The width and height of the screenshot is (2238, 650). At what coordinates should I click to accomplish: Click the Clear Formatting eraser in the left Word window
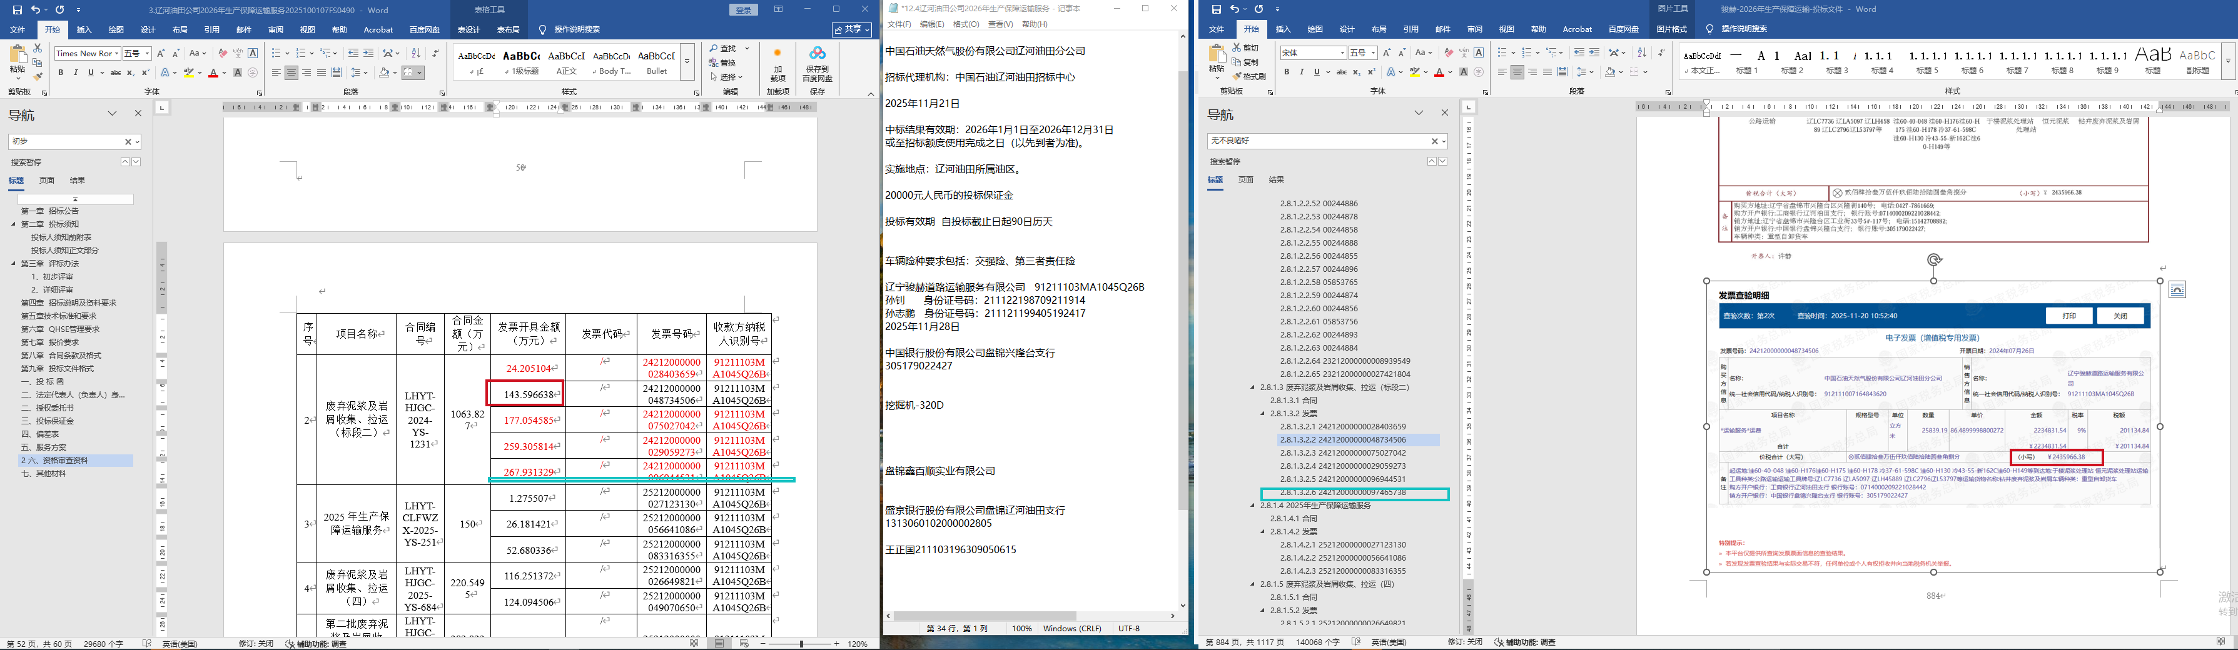coord(223,53)
